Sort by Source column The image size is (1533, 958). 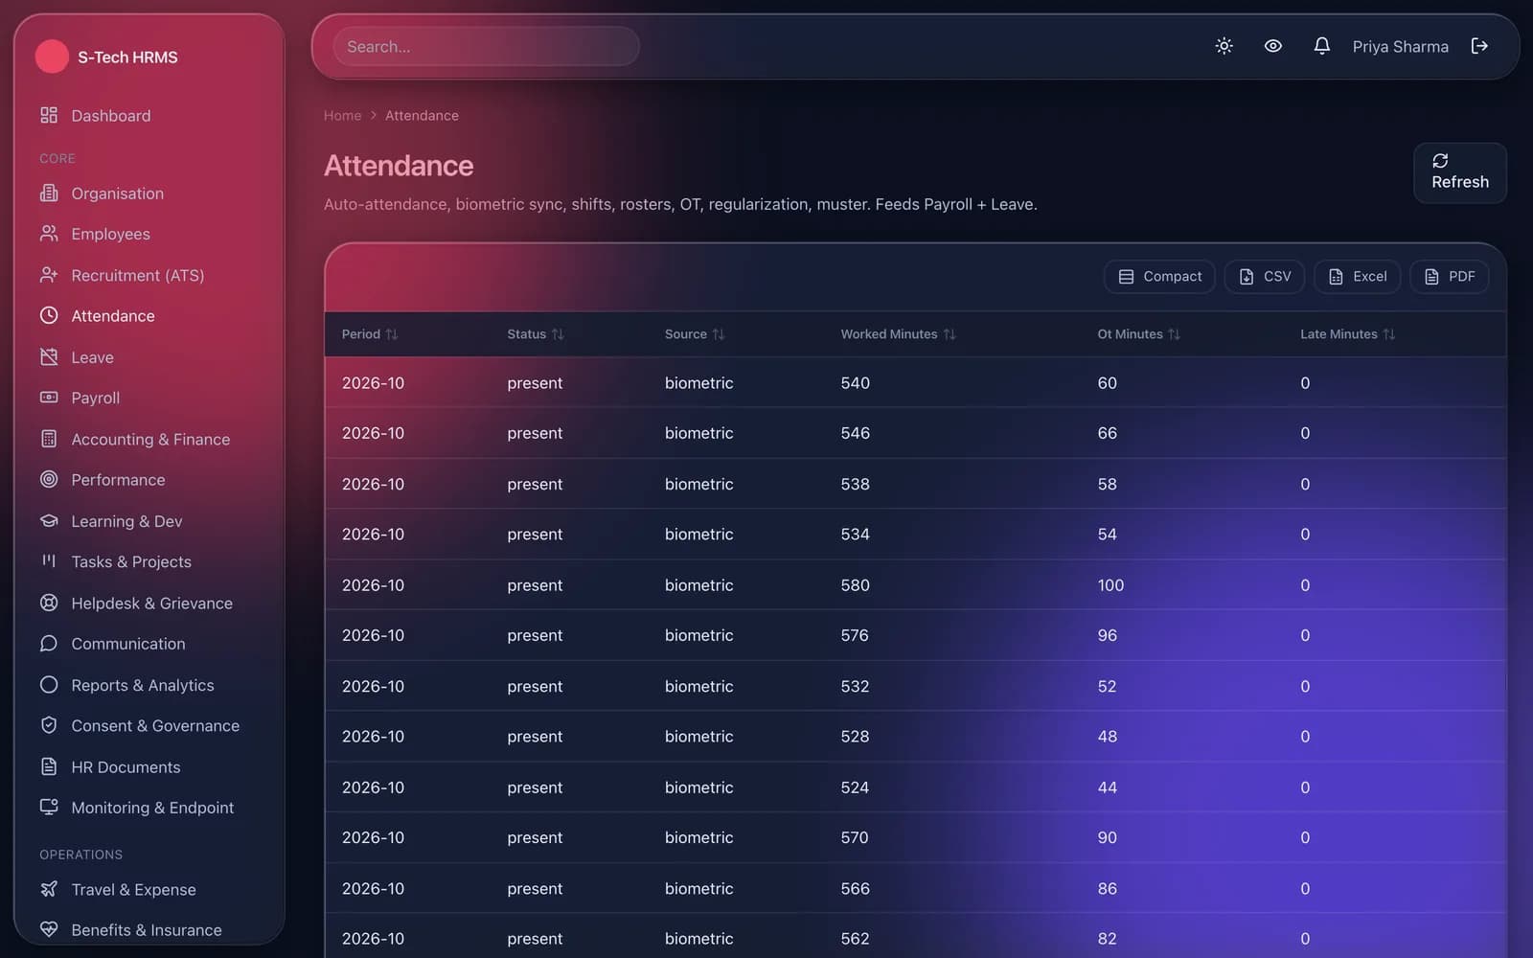[695, 334]
